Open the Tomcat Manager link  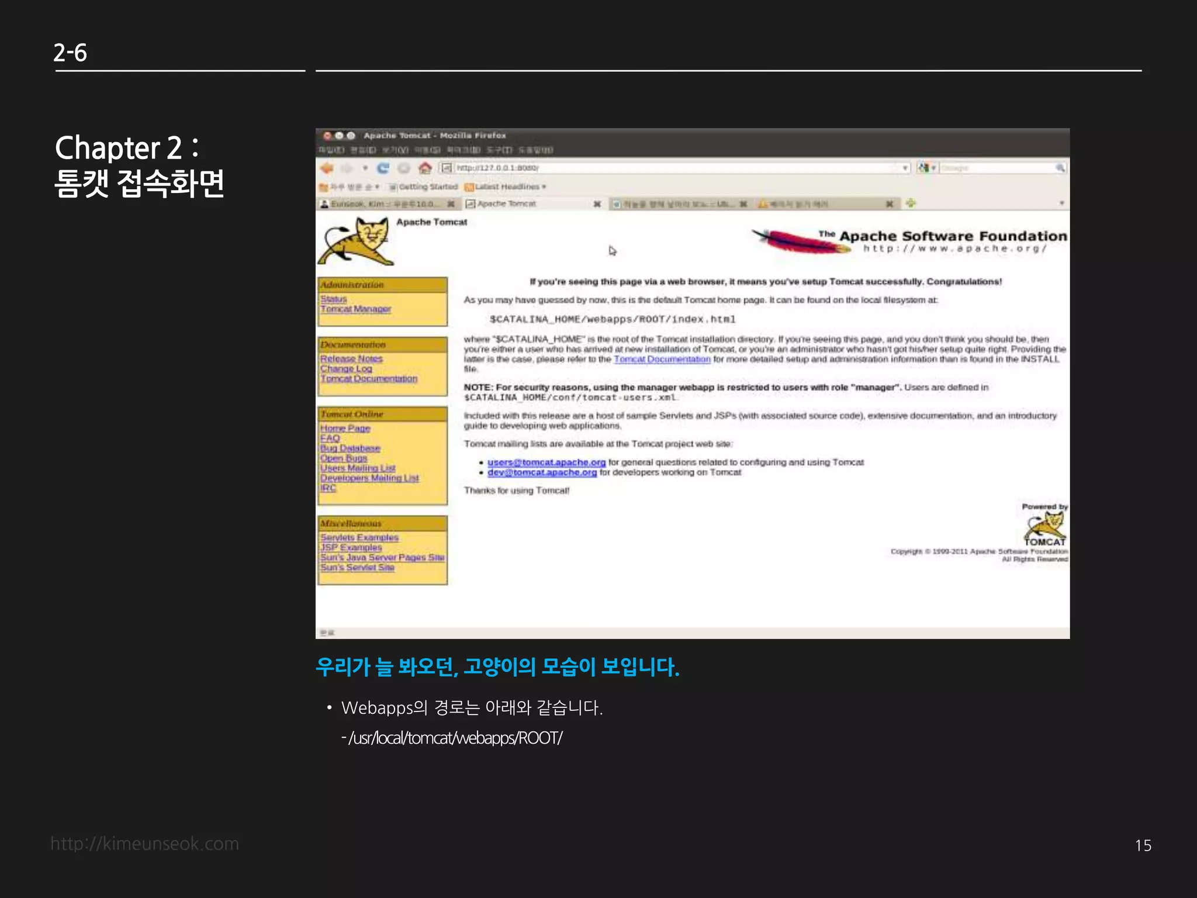[355, 309]
